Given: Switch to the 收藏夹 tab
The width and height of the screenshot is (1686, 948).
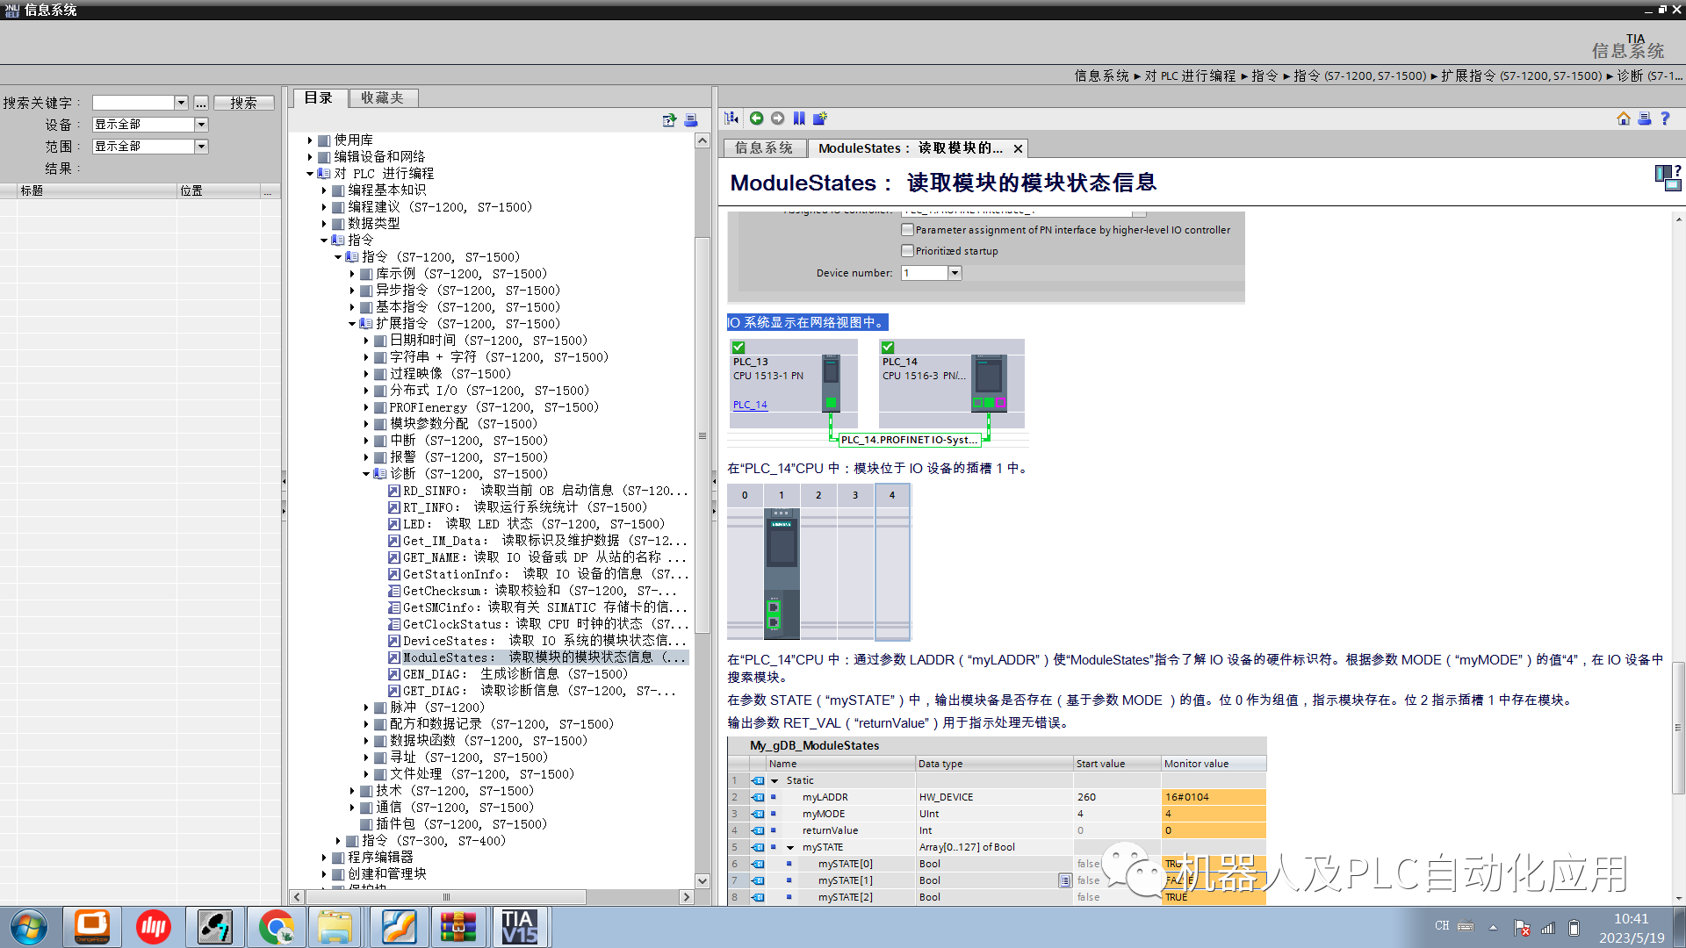Looking at the screenshot, I should 383,98.
